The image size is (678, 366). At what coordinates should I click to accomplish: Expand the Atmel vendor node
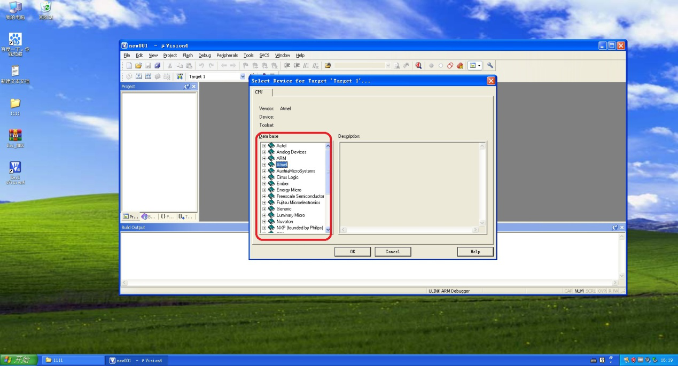click(264, 165)
